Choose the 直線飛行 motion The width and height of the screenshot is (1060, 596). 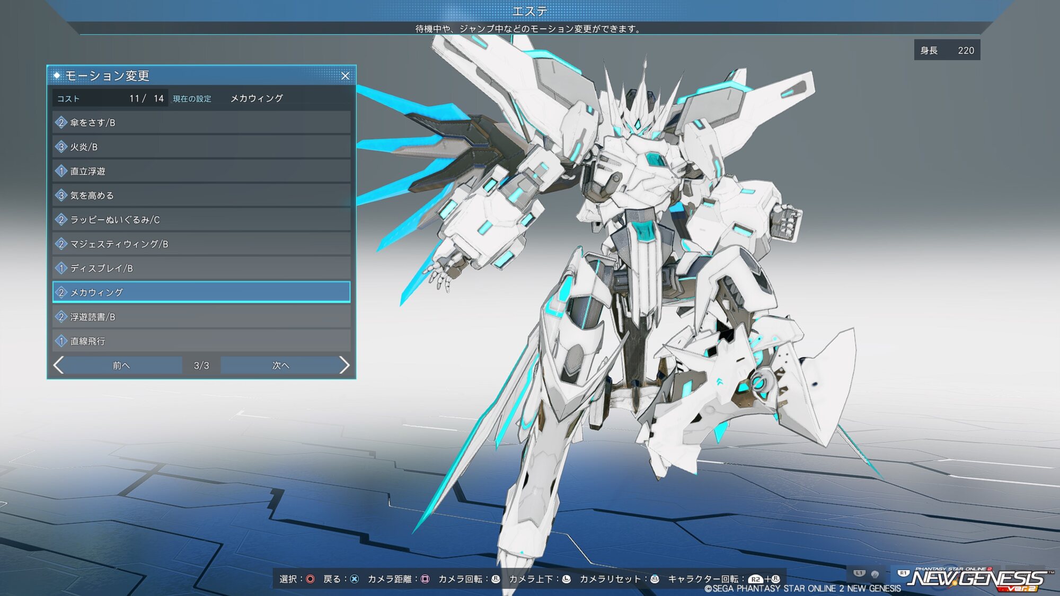(201, 341)
